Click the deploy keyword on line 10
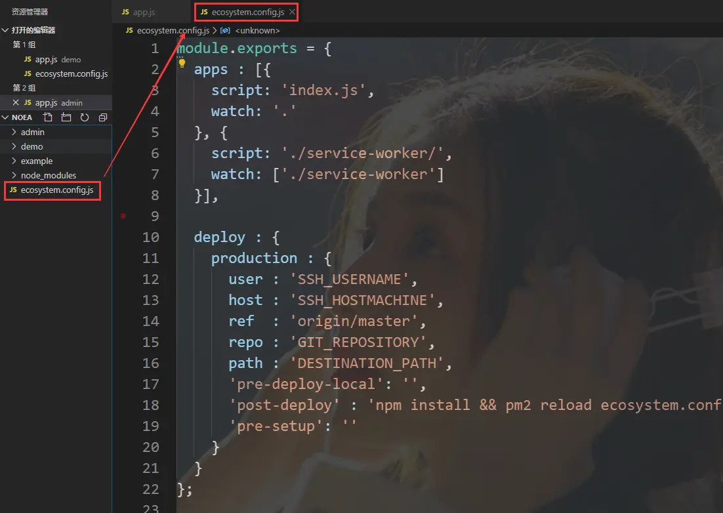Screen dimensions: 723x513 220,237
